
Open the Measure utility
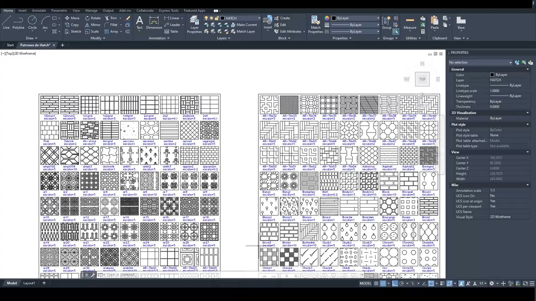[410, 22]
